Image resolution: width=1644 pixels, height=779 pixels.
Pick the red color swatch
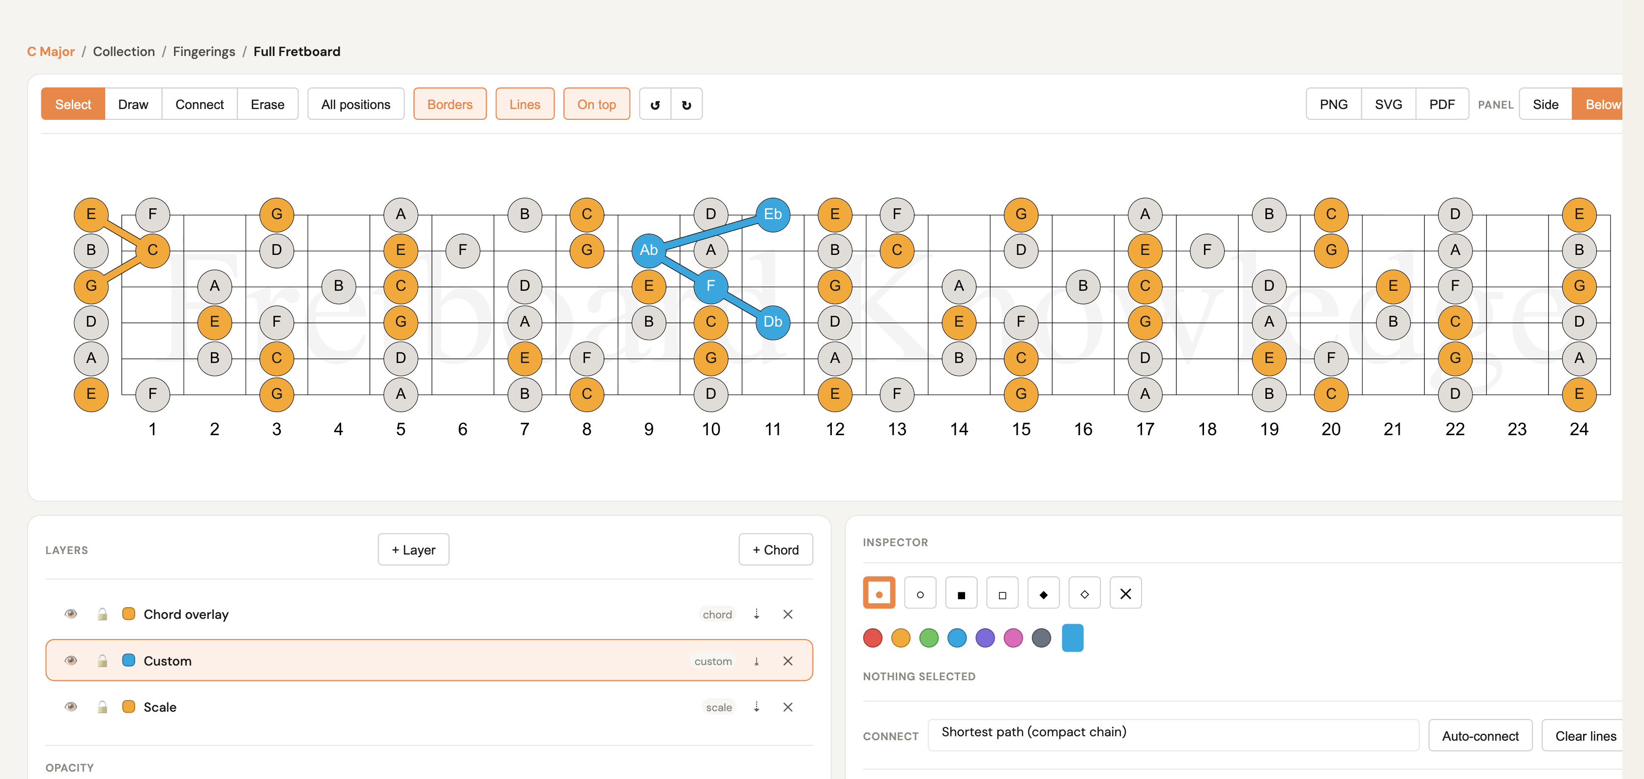point(873,638)
